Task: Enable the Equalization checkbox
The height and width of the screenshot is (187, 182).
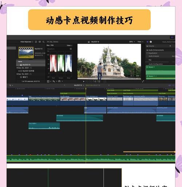Action: click(147, 53)
